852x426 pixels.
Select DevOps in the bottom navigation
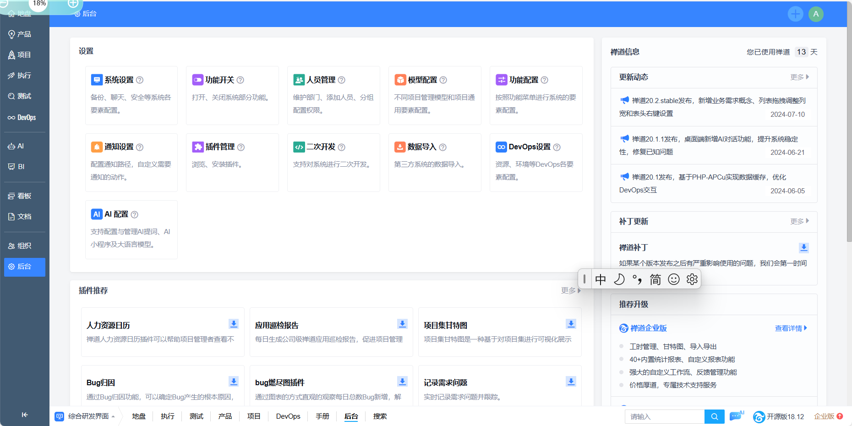pyautogui.click(x=288, y=416)
